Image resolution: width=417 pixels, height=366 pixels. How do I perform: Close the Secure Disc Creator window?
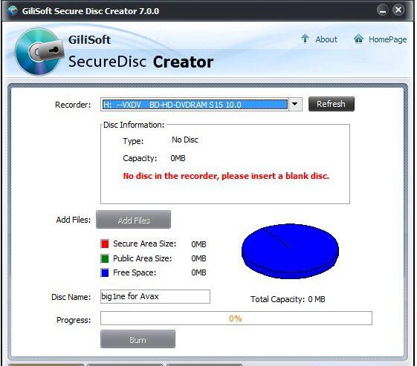pyautogui.click(x=398, y=10)
